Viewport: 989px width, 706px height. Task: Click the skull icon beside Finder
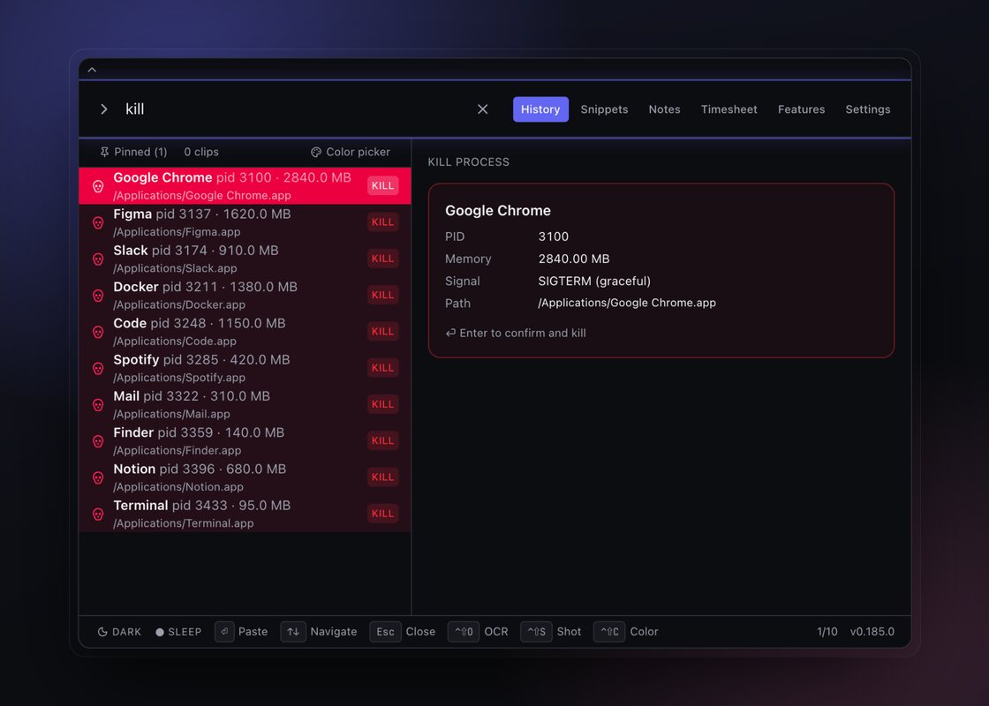[x=98, y=441]
